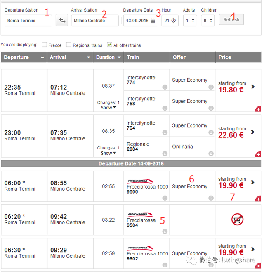Uncheck All other trains filter
Viewport: 264px width, 272px height.
click(109, 45)
